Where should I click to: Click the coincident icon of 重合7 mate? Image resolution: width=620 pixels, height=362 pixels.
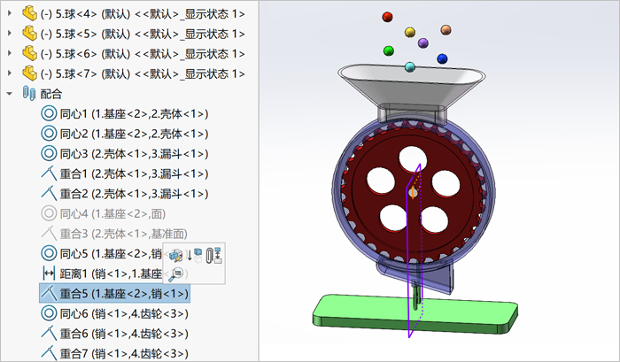[49, 353]
